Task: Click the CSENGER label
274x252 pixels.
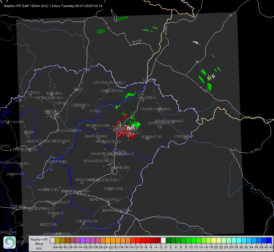Action: [x=182, y=136]
